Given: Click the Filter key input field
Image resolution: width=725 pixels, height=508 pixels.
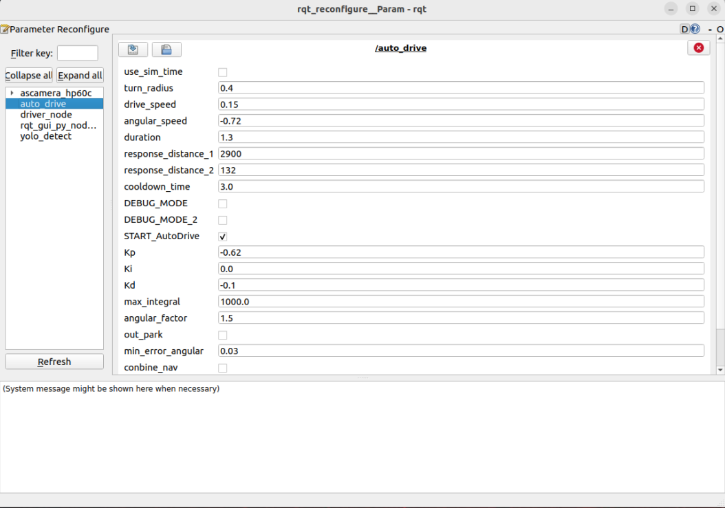Looking at the screenshot, I should [77, 54].
